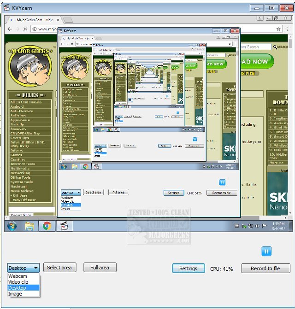Open the Office Tools category link
This screenshot has width=295, height=309.
(20, 177)
